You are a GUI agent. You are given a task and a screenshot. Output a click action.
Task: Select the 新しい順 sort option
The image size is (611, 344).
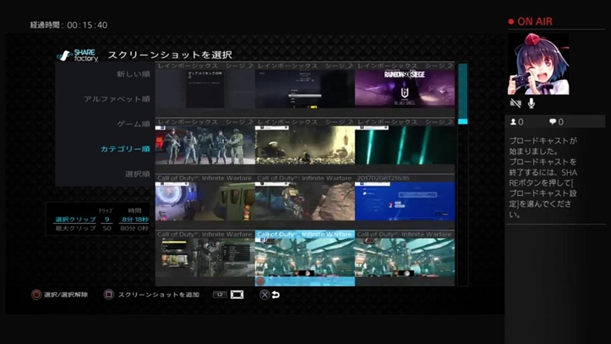(x=133, y=74)
